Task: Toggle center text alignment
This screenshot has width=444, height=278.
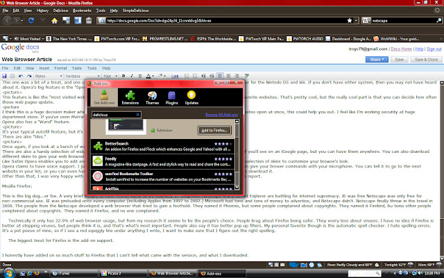Action: coord(228,76)
